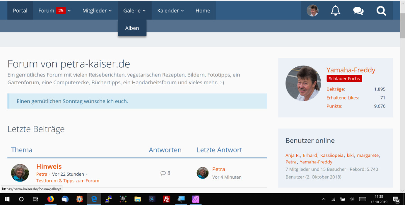Expand the Mitglieder dropdown menu
Image resolution: width=405 pixels, height=205 pixels.
click(x=97, y=11)
